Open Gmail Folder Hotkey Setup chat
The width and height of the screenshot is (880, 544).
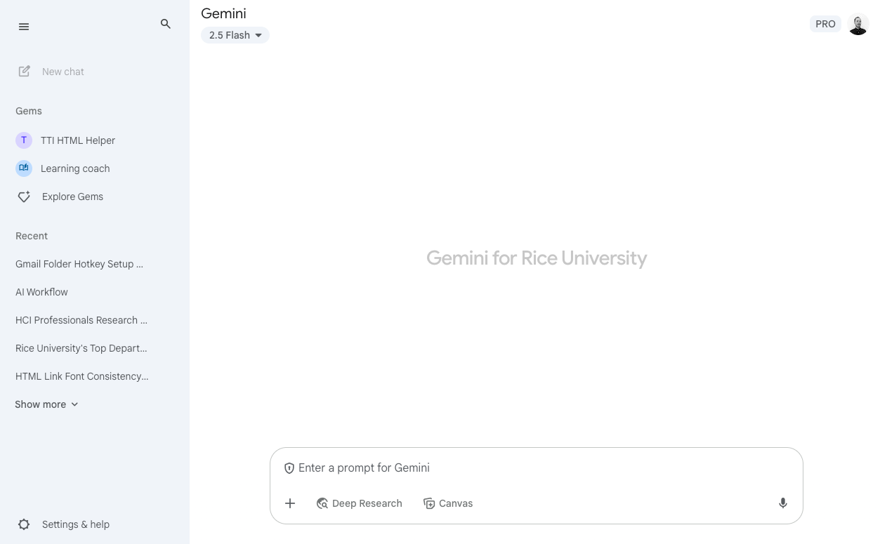pyautogui.click(x=79, y=264)
